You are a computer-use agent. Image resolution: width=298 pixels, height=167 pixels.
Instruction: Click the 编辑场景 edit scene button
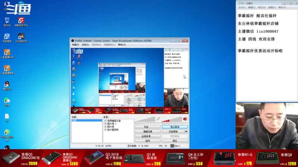(148, 132)
